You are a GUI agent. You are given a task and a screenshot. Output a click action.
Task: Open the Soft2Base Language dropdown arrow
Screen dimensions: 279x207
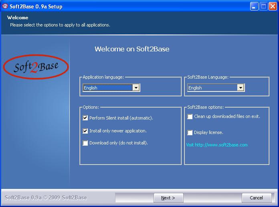[x=241, y=87]
